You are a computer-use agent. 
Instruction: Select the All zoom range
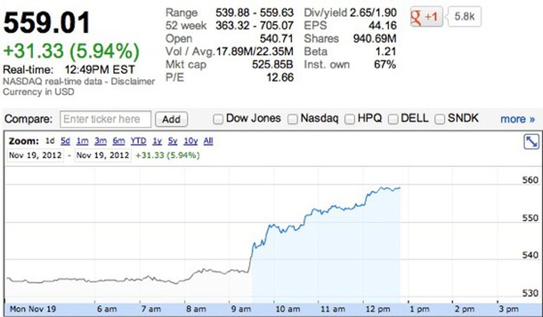point(208,141)
